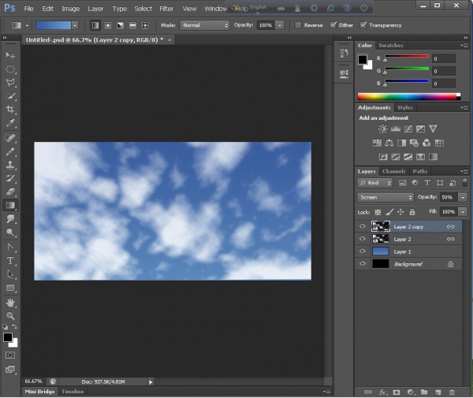Image resolution: width=473 pixels, height=398 pixels.
Task: Select the Elliptical Marquee tool
Action: 11,69
